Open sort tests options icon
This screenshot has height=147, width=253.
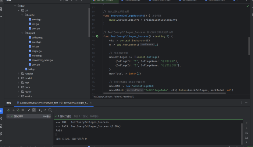point(40,110)
